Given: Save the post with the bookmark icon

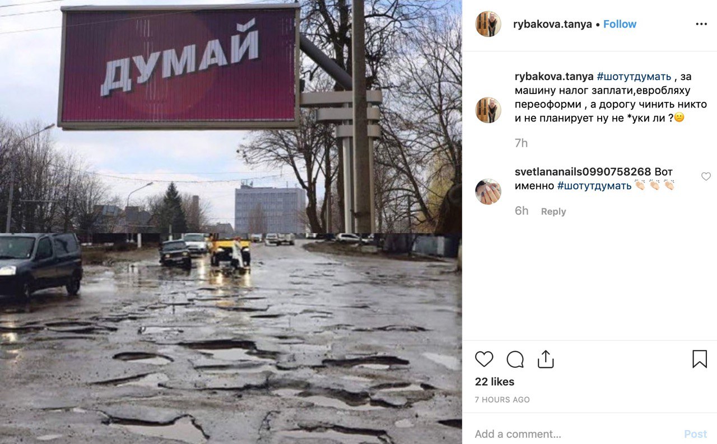Looking at the screenshot, I should tap(700, 359).
